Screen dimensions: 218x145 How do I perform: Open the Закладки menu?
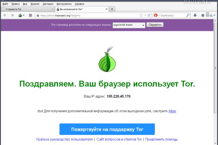(x=47, y=3)
